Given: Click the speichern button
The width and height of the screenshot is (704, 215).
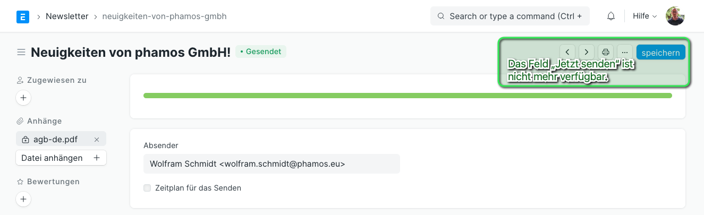Looking at the screenshot, I should click(660, 53).
